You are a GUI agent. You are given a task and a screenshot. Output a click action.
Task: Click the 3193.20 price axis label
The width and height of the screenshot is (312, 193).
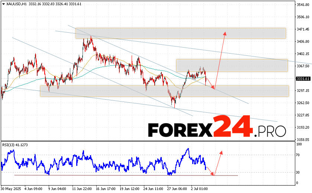click(303, 128)
